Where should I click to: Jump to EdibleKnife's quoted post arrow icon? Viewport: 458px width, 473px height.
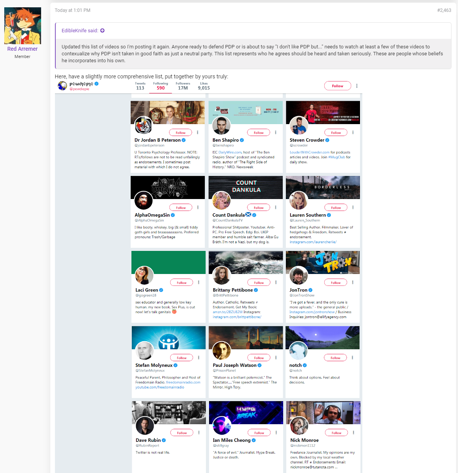(102, 31)
